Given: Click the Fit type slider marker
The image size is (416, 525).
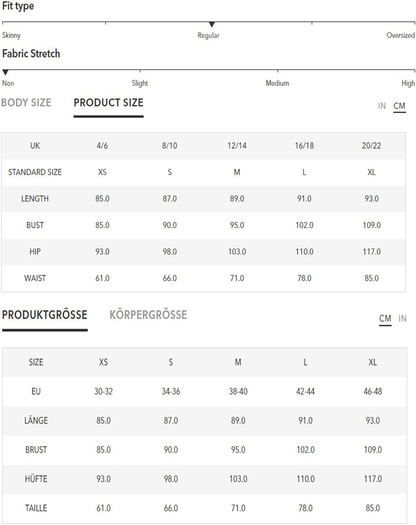Looking at the screenshot, I should [211, 25].
